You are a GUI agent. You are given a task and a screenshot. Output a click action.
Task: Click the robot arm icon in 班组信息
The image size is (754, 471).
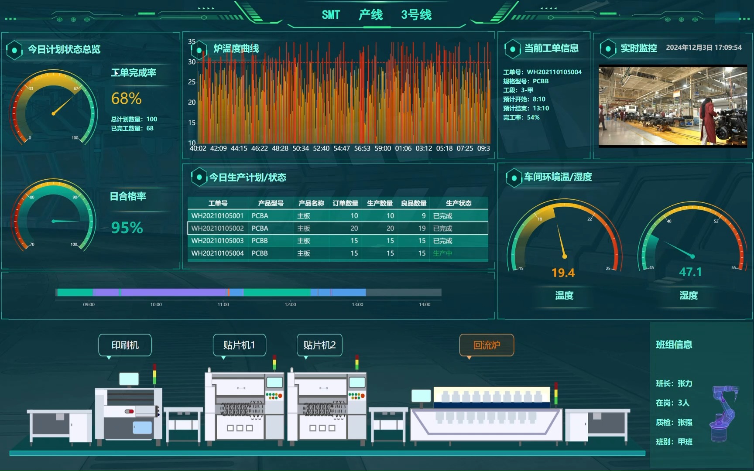[724, 413]
